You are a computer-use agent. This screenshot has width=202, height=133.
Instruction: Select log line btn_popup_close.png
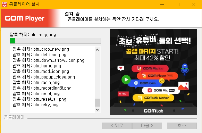(x=44, y=77)
